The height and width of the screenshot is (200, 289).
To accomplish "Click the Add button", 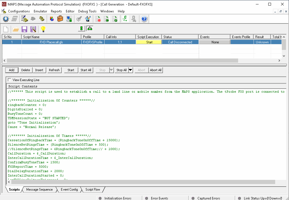I will [x=12, y=70].
